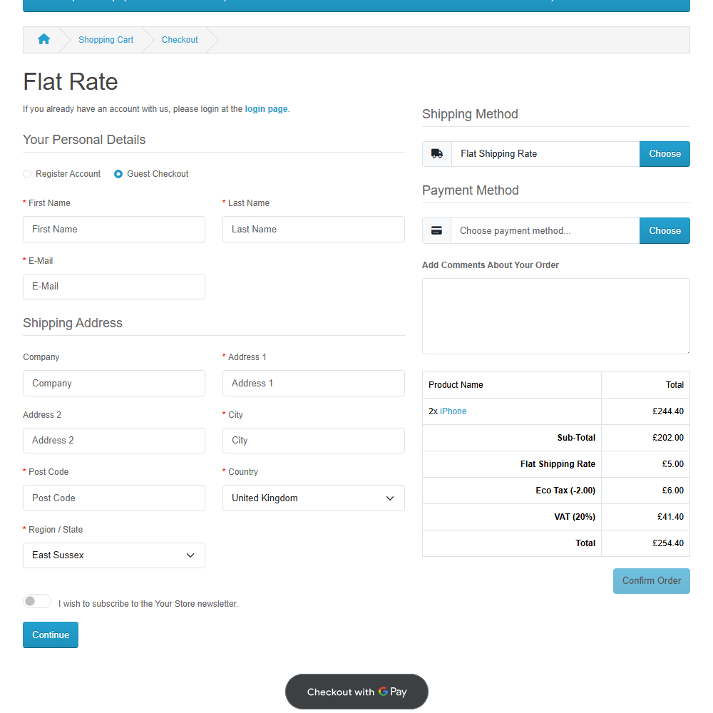Go to Checkout breadcrumb link

pos(180,40)
